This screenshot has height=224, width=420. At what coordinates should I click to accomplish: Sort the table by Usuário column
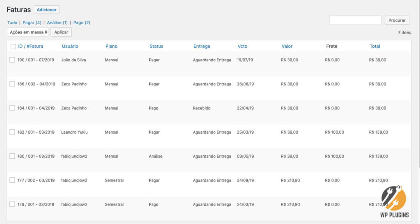point(70,46)
